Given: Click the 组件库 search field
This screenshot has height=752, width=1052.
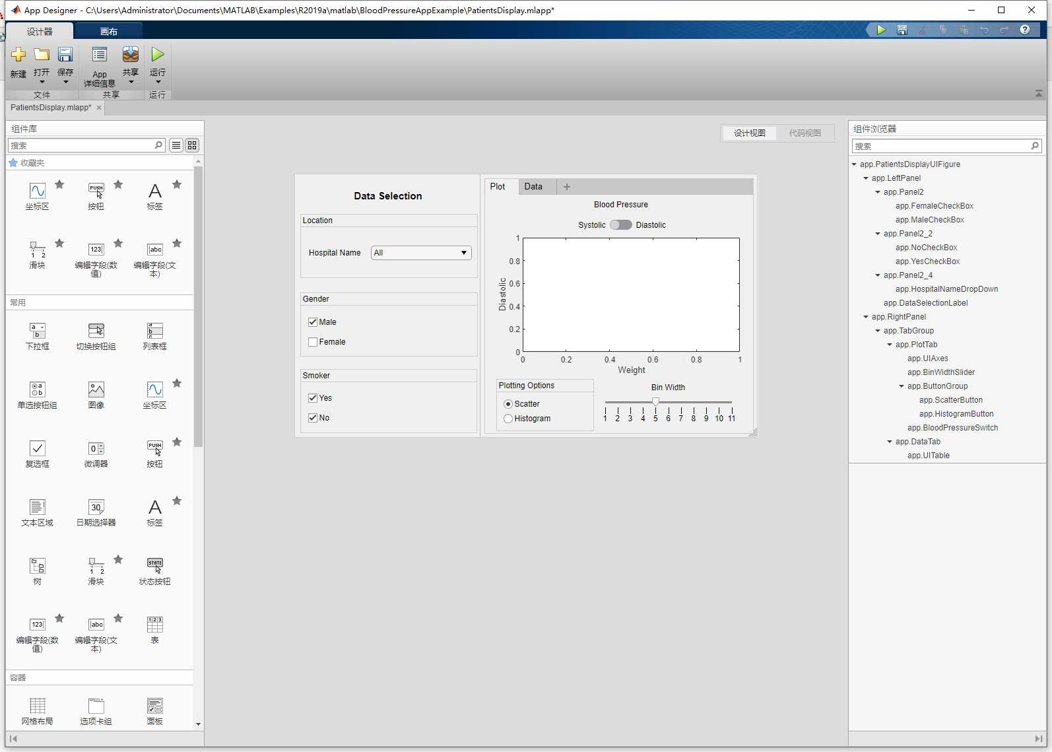Looking at the screenshot, I should [86, 145].
